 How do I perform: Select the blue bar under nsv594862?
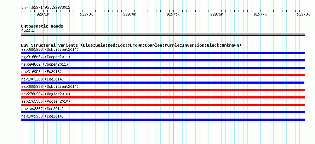tap(163, 68)
